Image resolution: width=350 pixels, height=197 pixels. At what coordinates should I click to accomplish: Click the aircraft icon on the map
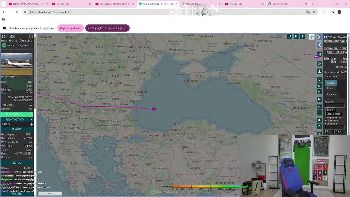pos(154,109)
